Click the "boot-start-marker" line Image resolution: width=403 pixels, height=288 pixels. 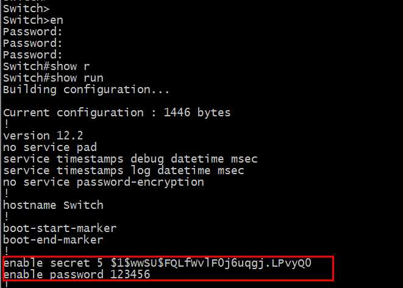[59, 228]
